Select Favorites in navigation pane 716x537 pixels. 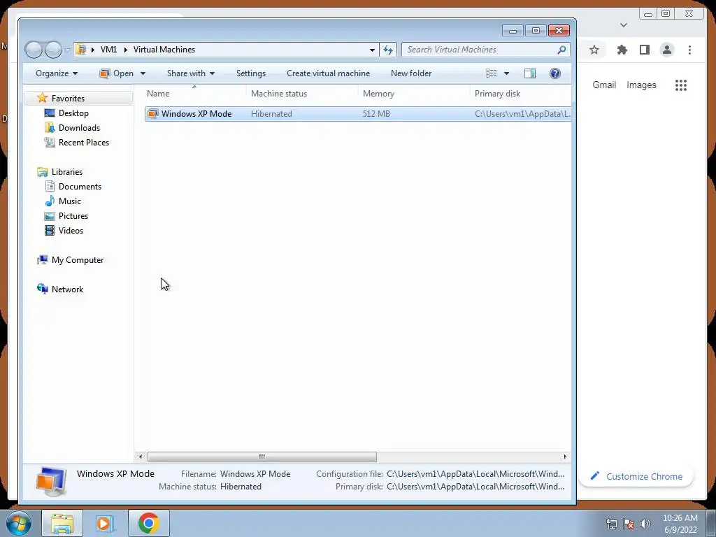tap(68, 98)
